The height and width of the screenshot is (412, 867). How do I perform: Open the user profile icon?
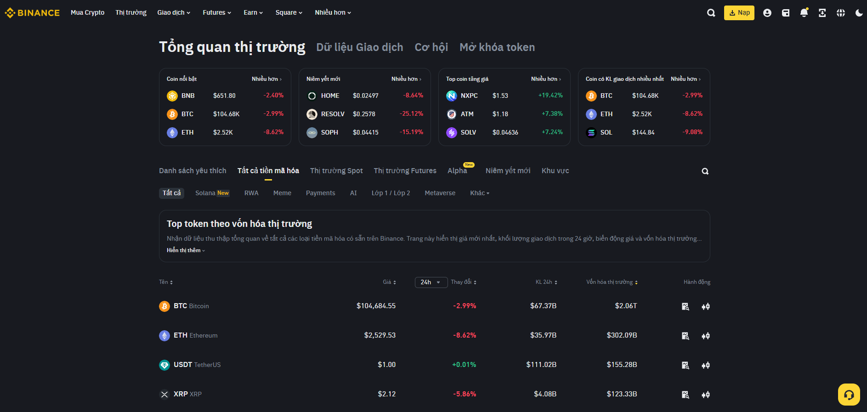tap(767, 13)
